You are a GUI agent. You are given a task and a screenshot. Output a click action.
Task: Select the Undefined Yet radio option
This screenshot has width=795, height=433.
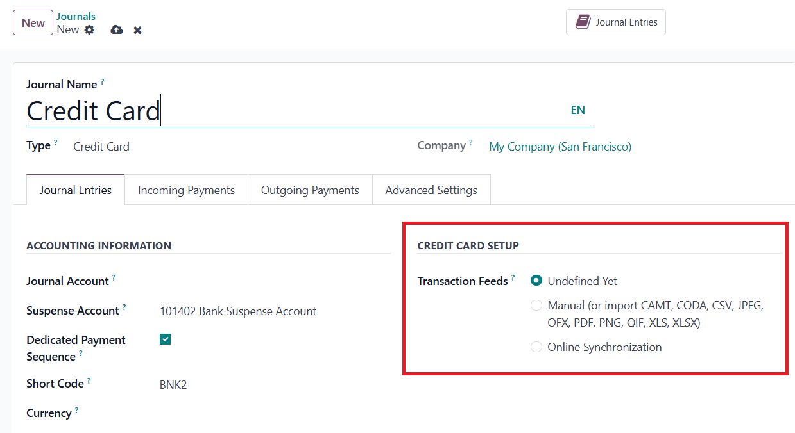pyautogui.click(x=536, y=281)
